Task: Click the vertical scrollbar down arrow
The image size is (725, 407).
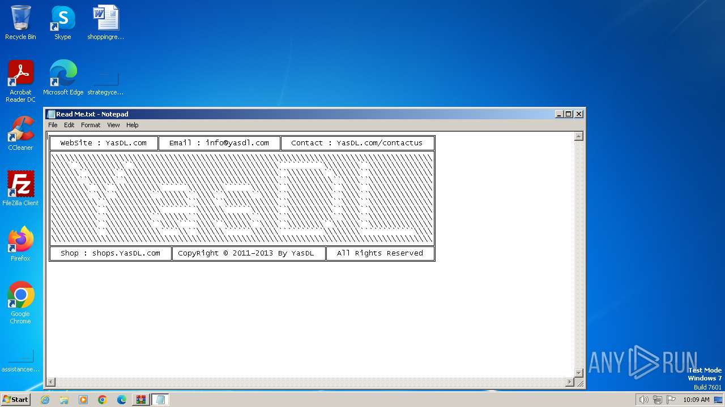Action: click(x=578, y=373)
